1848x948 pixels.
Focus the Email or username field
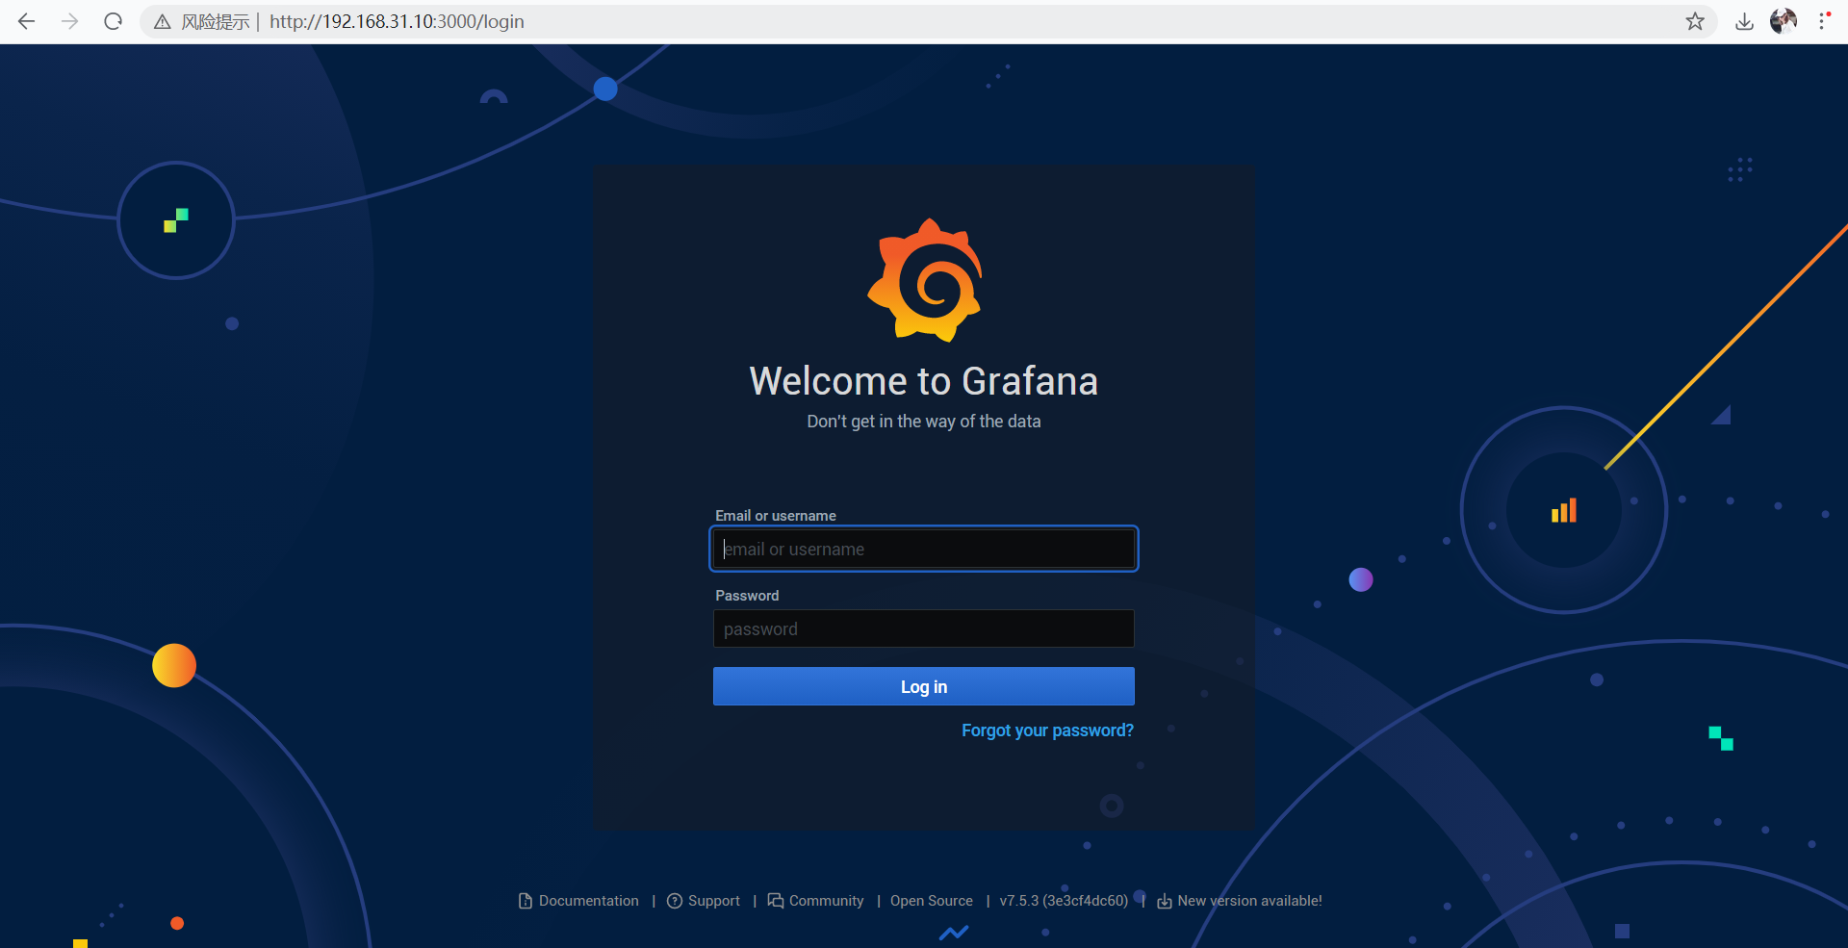924,549
